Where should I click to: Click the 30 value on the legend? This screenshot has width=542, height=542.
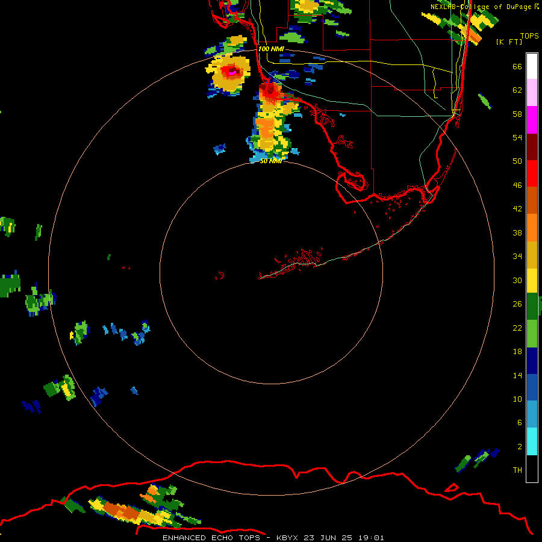(x=517, y=280)
